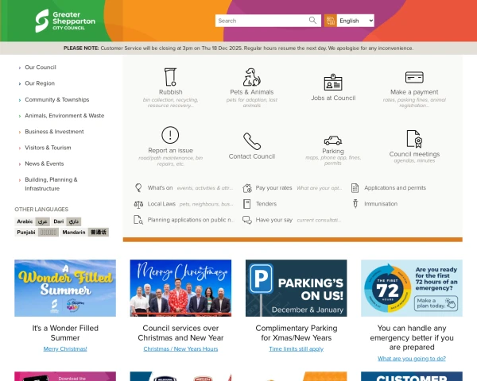Open the Make a payment card icon
The height and width of the screenshot is (381, 477).
(414, 77)
